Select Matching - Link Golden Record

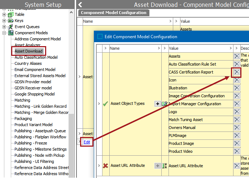(x=40, y=106)
